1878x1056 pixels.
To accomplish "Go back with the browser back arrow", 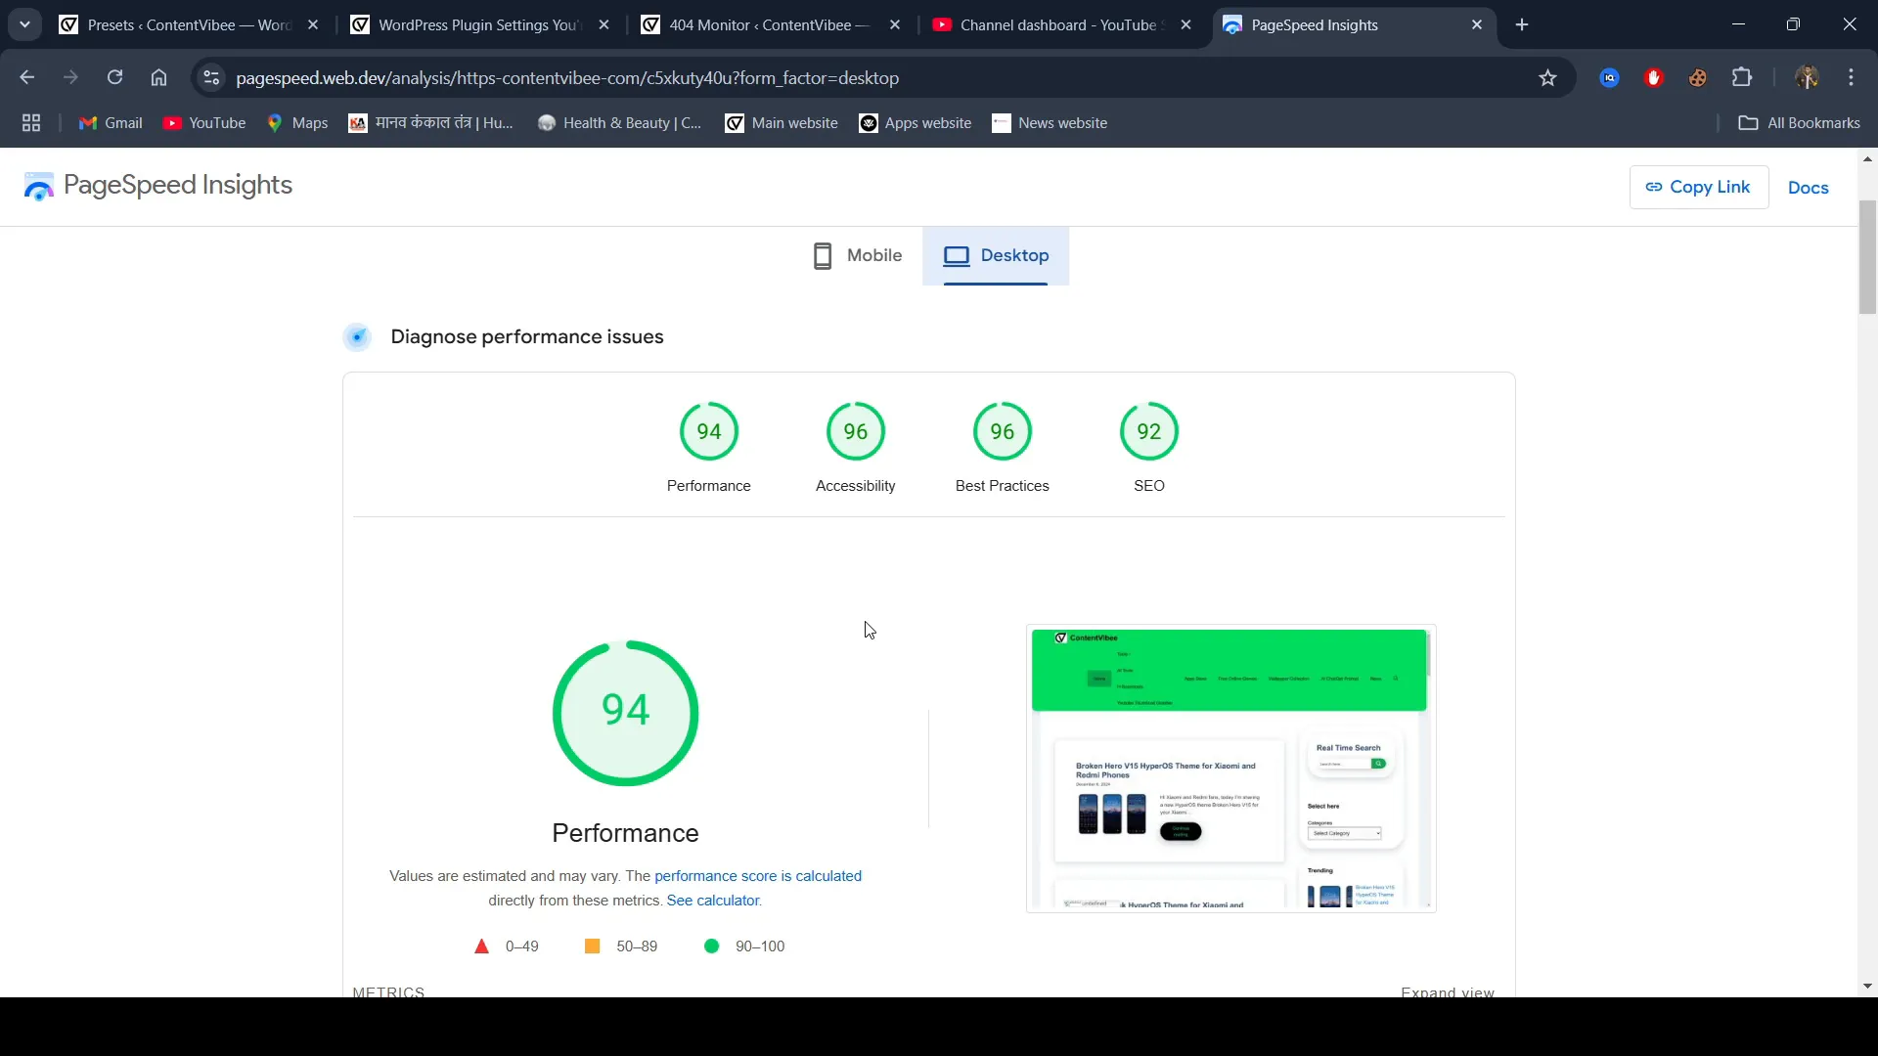I will point(26,77).
